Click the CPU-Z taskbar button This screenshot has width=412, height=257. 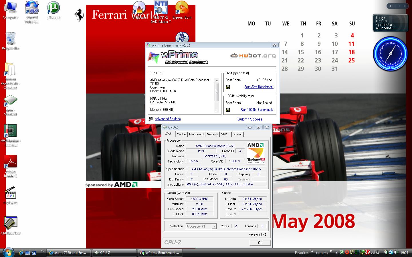coord(114,253)
